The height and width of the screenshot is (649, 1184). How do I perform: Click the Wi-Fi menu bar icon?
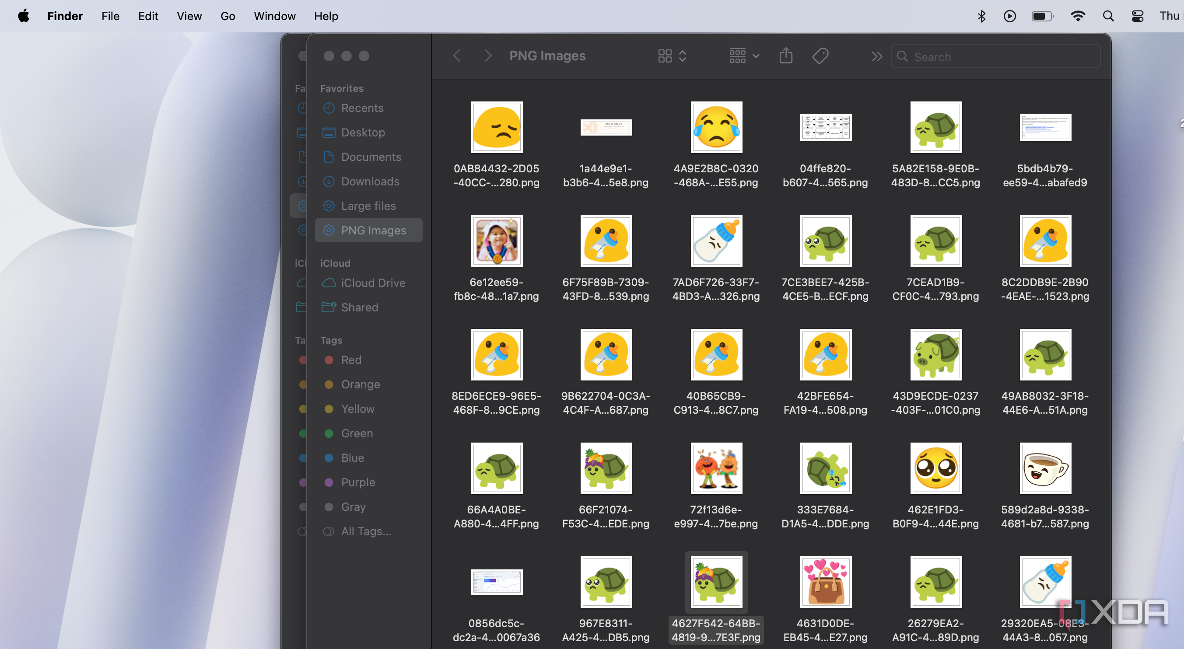point(1078,16)
